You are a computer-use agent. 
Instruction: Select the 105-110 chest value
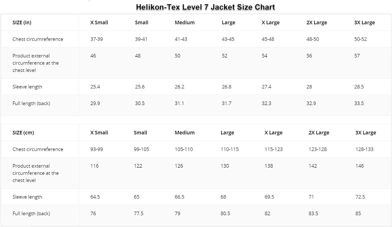click(184, 149)
